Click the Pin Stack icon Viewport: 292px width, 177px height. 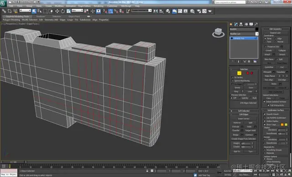233,61
